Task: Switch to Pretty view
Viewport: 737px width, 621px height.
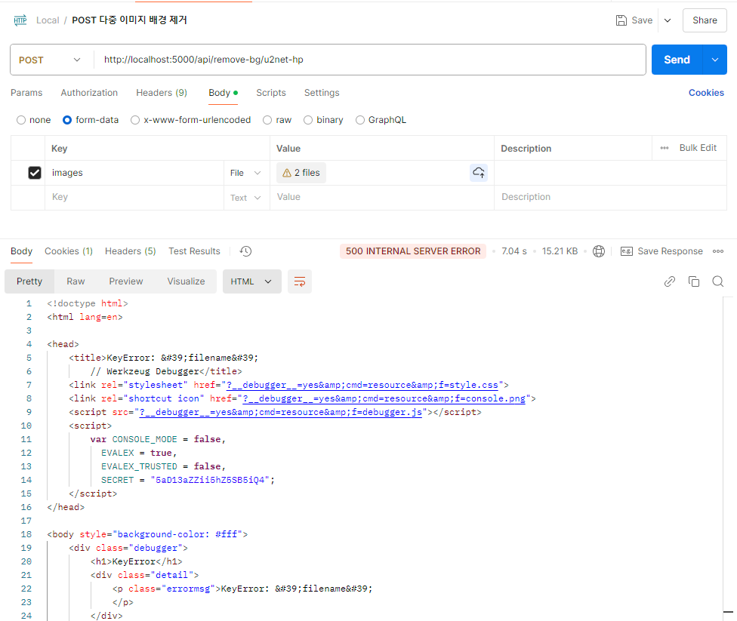Action: click(29, 281)
